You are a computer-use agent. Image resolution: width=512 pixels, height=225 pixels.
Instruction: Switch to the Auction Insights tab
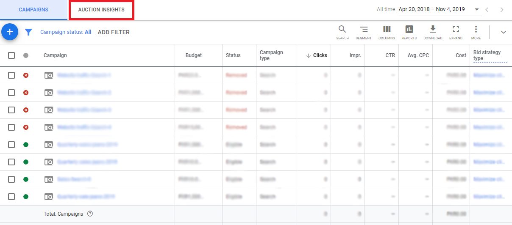coord(101,10)
